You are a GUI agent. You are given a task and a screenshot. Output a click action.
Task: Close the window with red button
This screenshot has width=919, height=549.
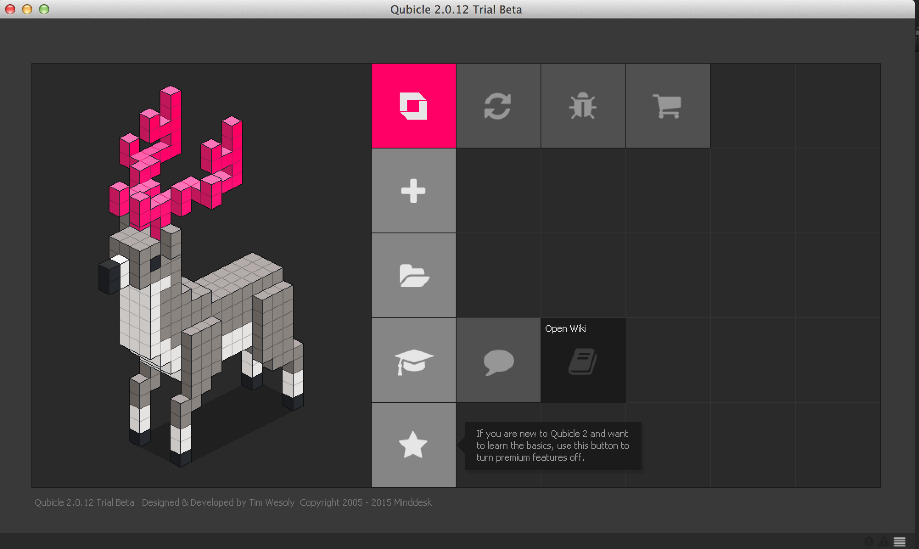click(x=10, y=9)
